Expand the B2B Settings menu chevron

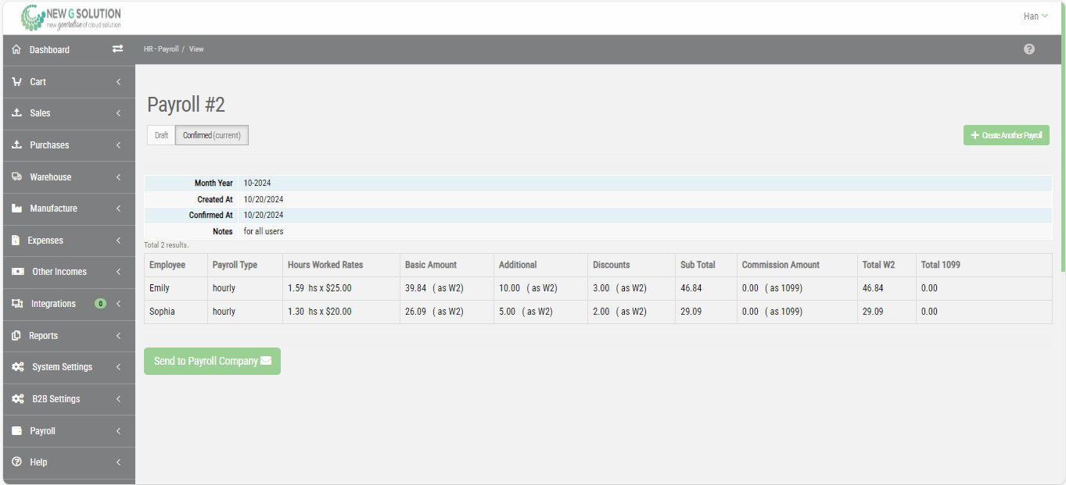(118, 399)
